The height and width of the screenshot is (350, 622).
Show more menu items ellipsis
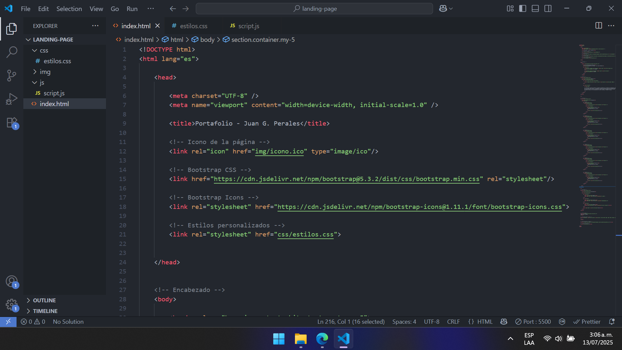(151, 9)
